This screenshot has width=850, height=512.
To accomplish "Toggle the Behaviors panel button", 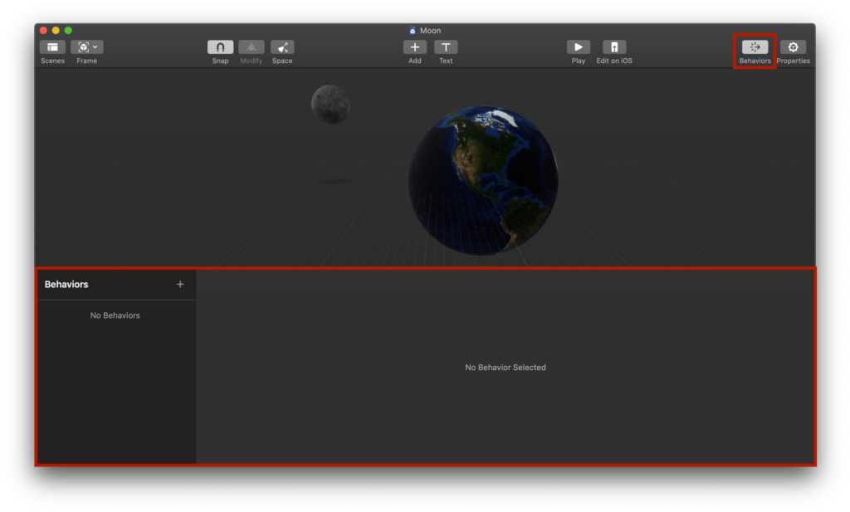I will (755, 47).
